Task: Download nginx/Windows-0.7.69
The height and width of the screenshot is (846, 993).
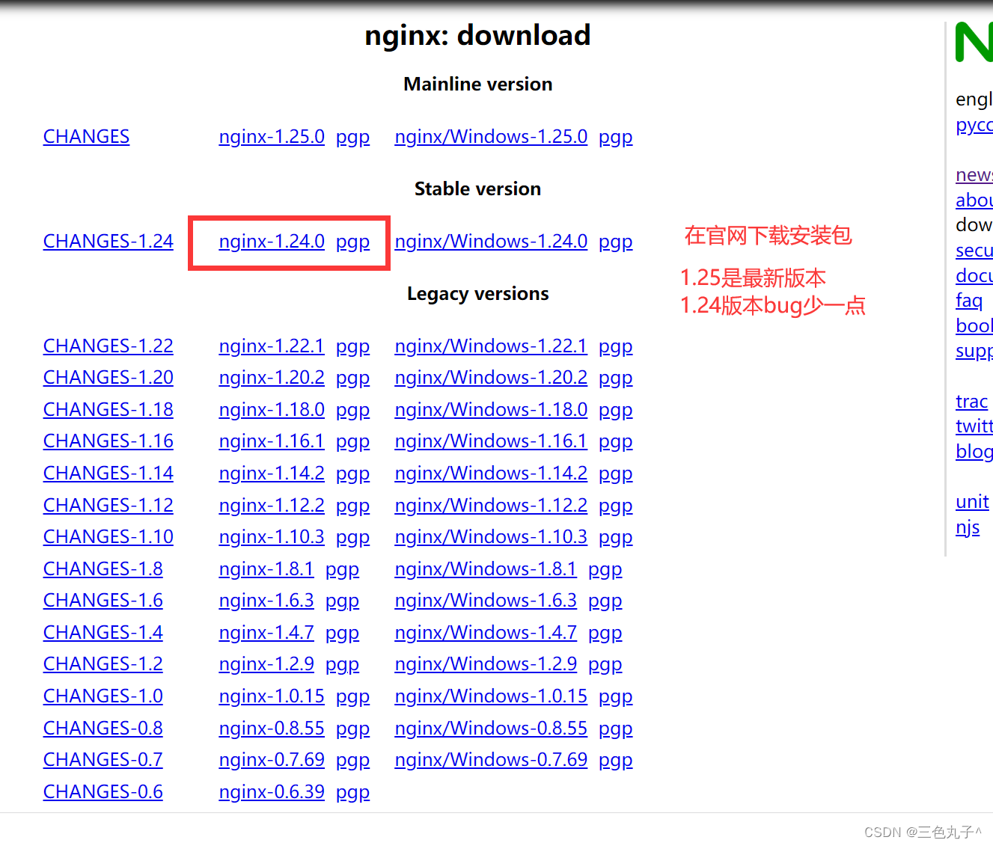Action: [491, 760]
